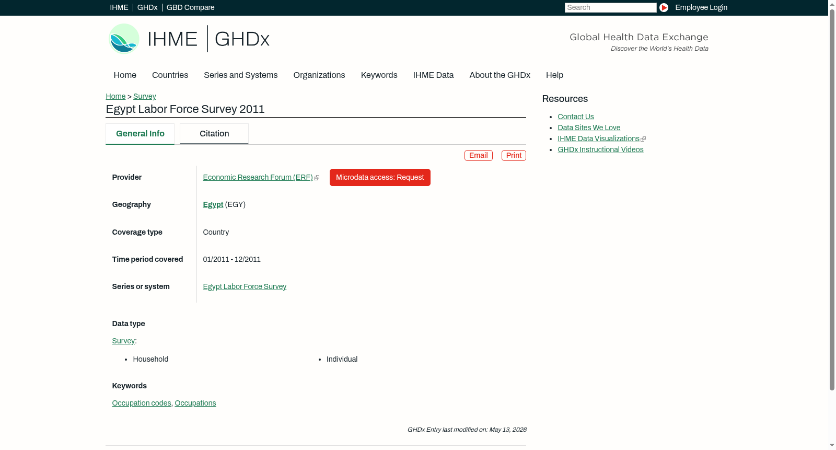Open the Countries menu

pos(170,75)
